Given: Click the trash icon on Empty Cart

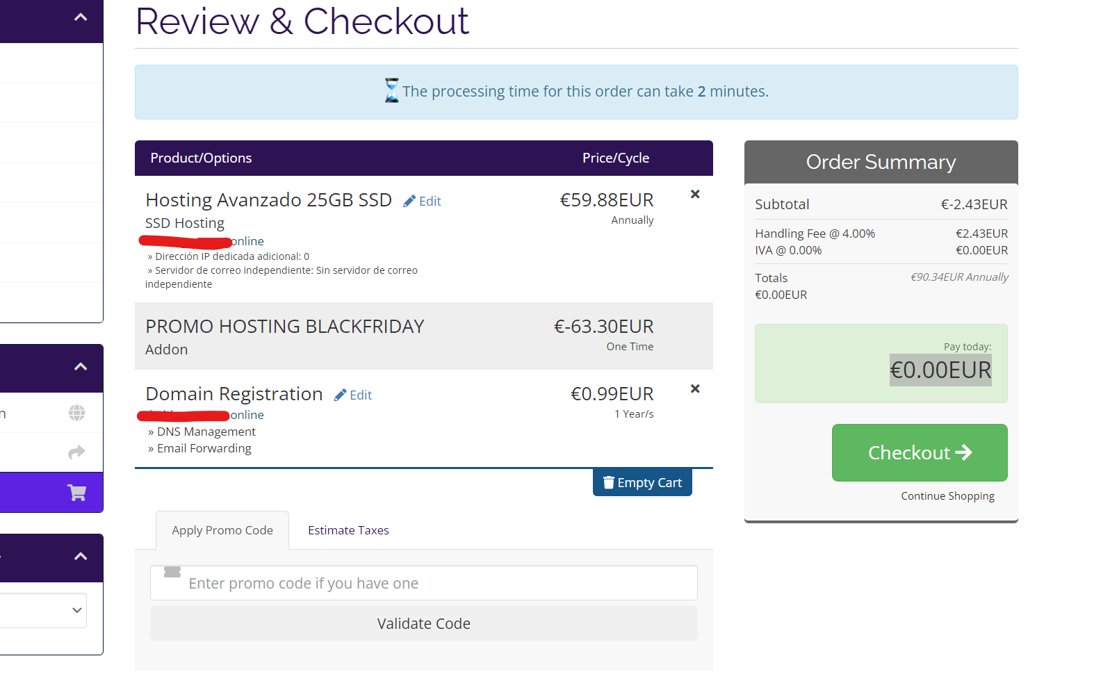Looking at the screenshot, I should (x=608, y=483).
